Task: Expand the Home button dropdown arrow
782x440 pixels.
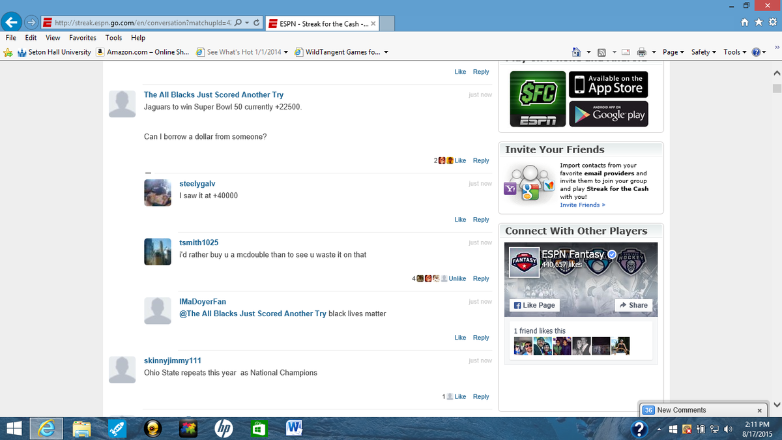Action: pos(588,52)
